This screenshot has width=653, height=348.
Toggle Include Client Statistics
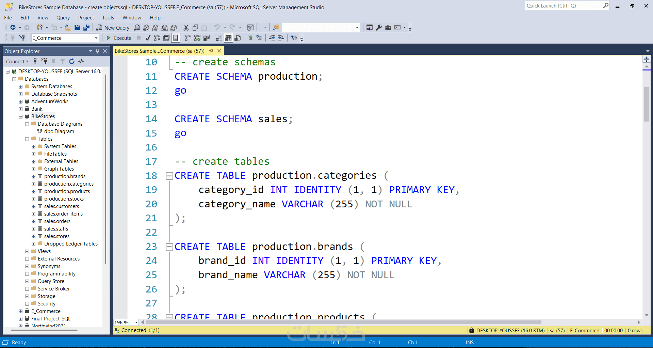pyautogui.click(x=207, y=38)
